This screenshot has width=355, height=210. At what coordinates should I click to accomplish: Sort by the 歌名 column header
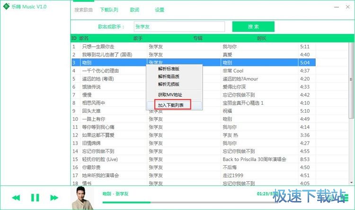coord(84,38)
